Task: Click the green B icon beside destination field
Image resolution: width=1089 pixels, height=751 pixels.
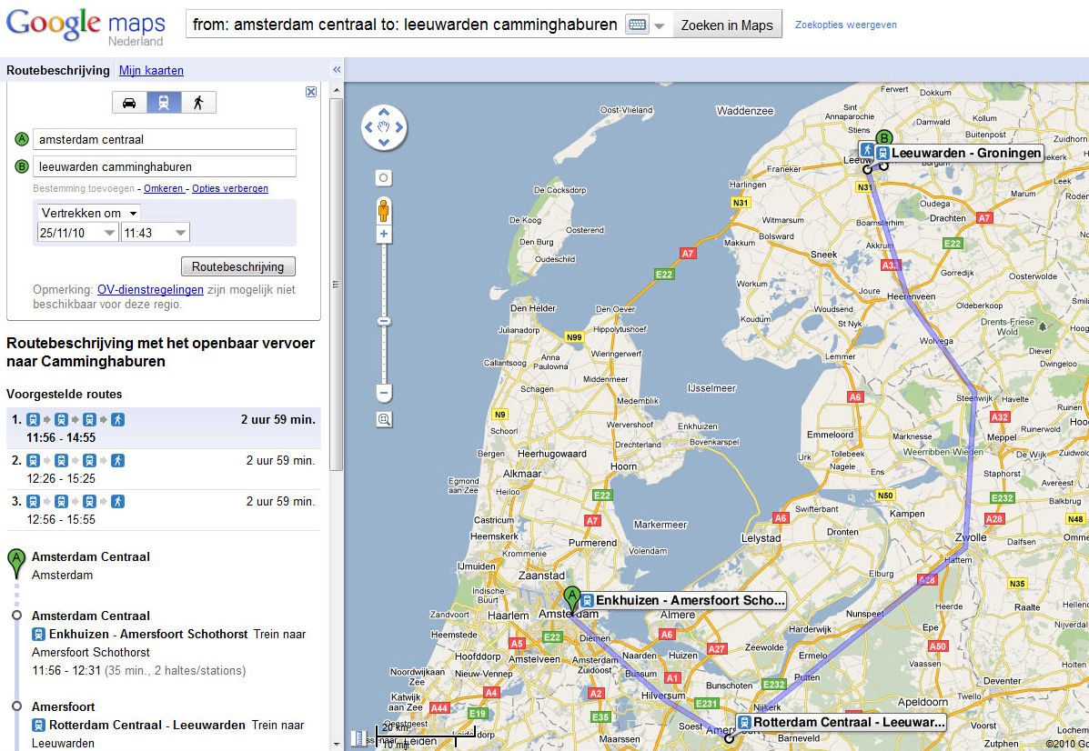Action: 22,166
